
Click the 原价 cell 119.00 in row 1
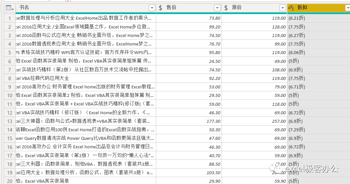click(x=254, y=18)
